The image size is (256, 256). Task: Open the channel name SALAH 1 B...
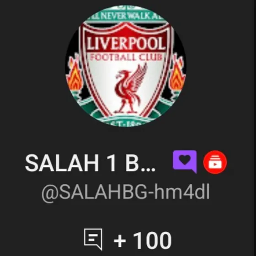tap(90, 163)
